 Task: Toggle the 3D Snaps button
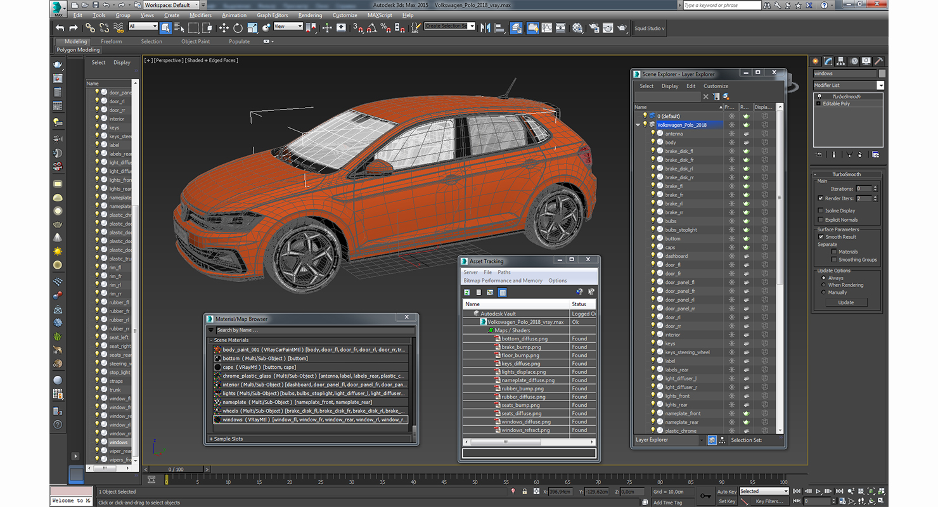coord(358,28)
